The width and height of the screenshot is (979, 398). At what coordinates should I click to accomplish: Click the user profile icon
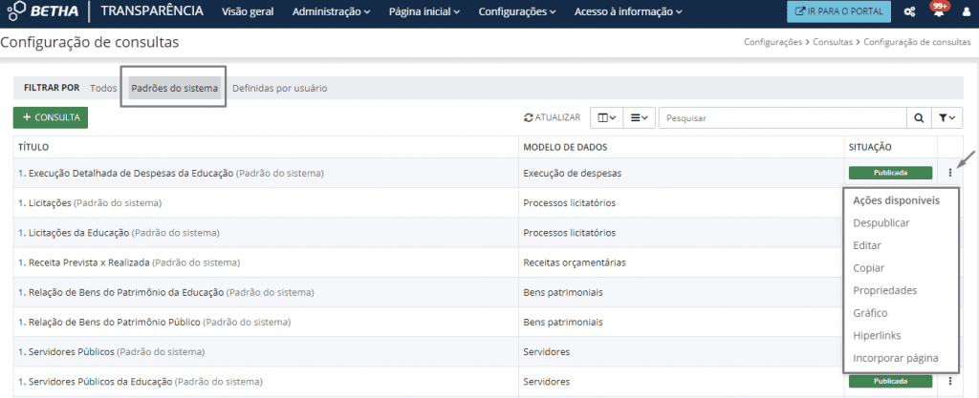pos(966,12)
